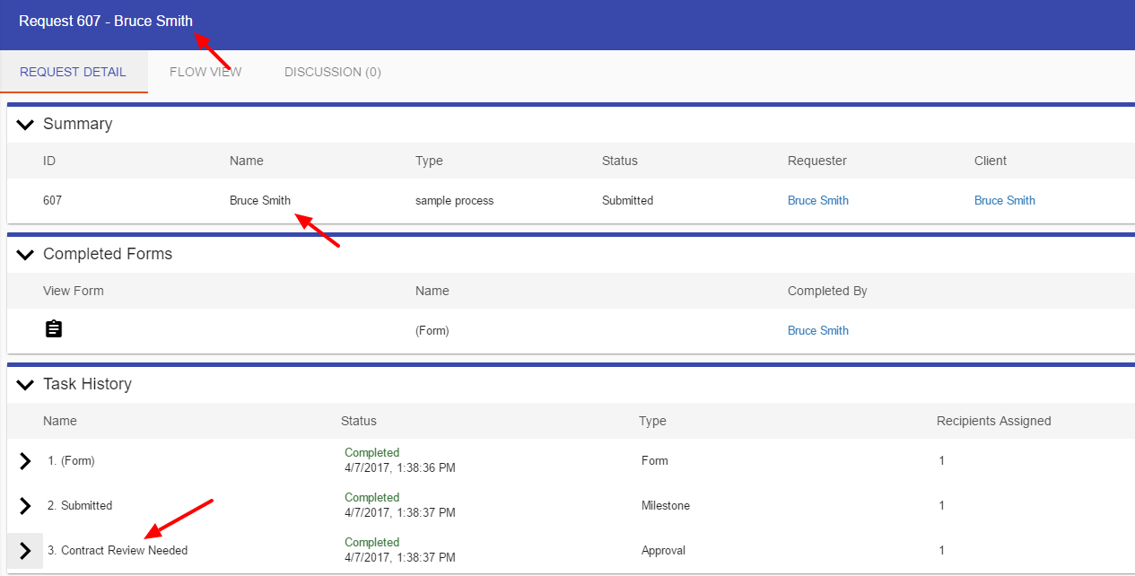Image resolution: width=1135 pixels, height=576 pixels.
Task: Open Client link Bruce Smith
Action: tap(1005, 200)
